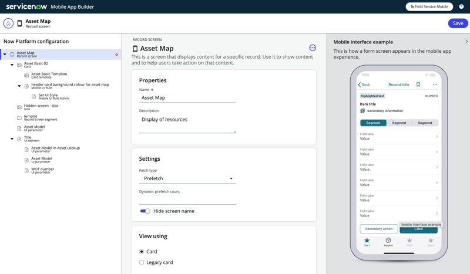Click the Description text area

(187, 124)
